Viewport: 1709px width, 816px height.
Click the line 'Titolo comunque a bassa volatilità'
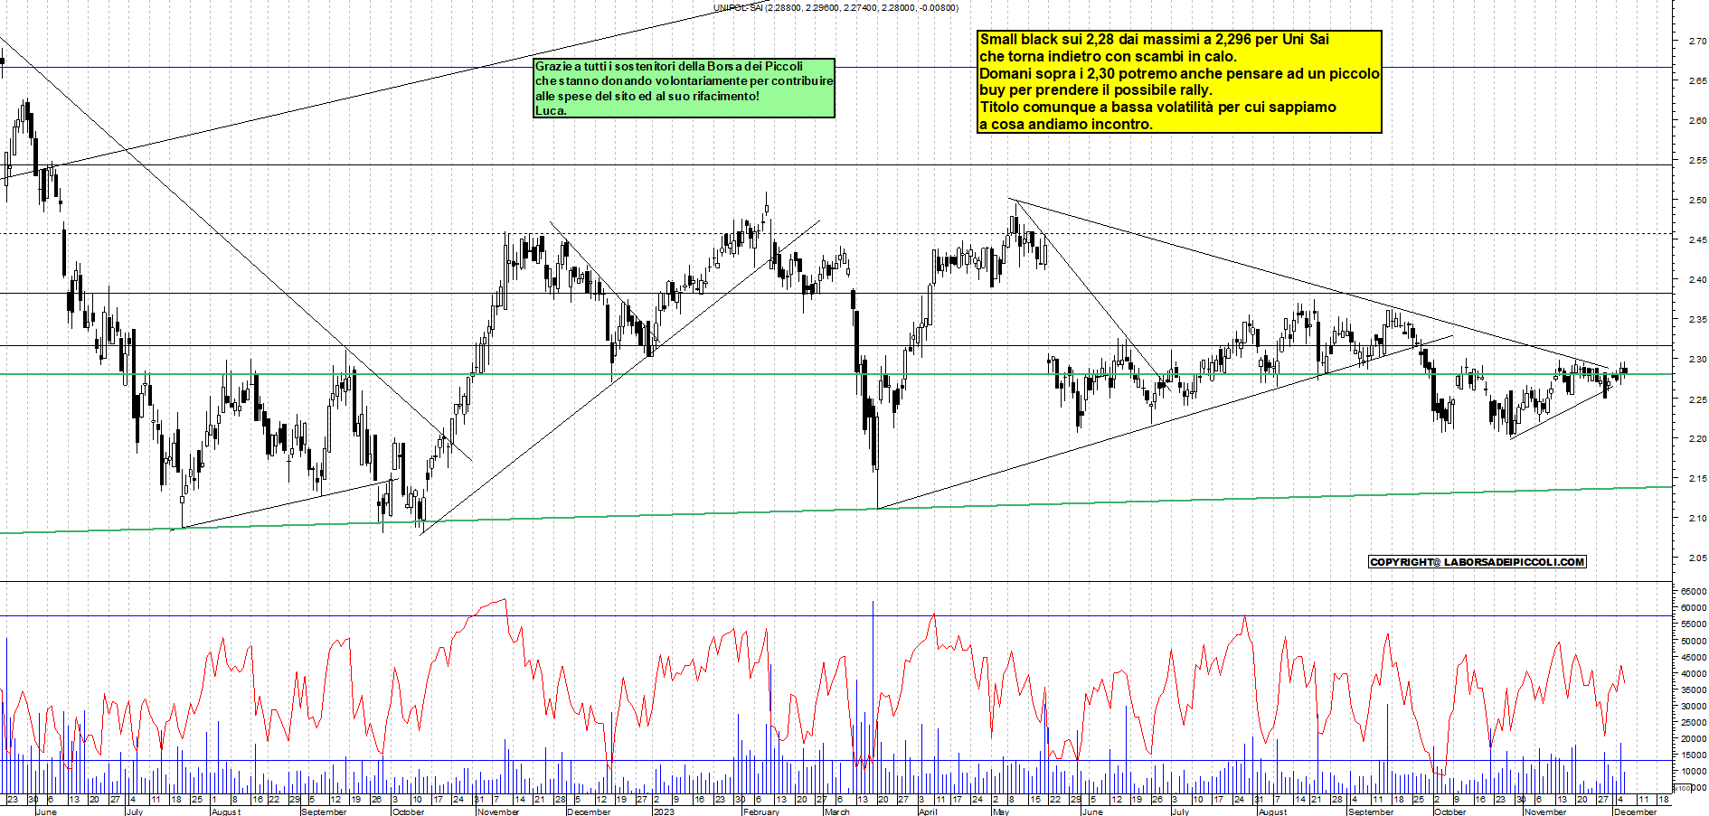1157,107
